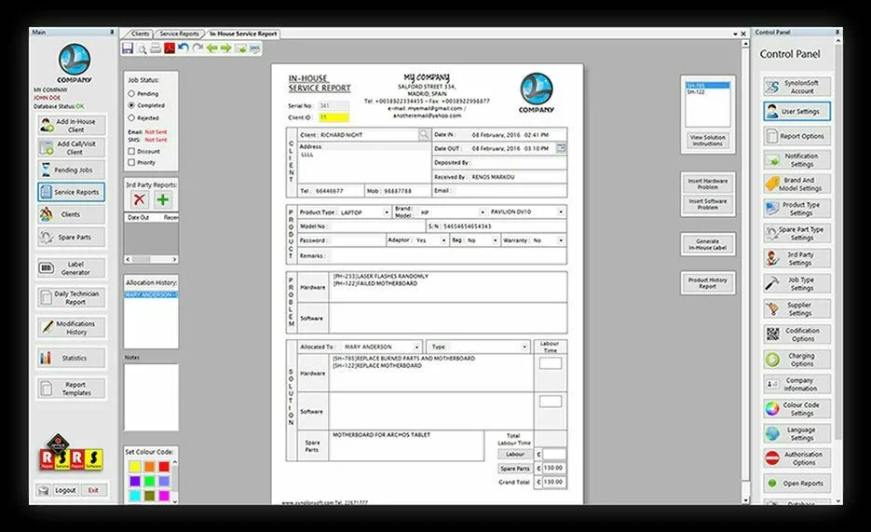Screen dimensions: 871x532
Task: Click Product History Report button
Action: [x=708, y=283]
